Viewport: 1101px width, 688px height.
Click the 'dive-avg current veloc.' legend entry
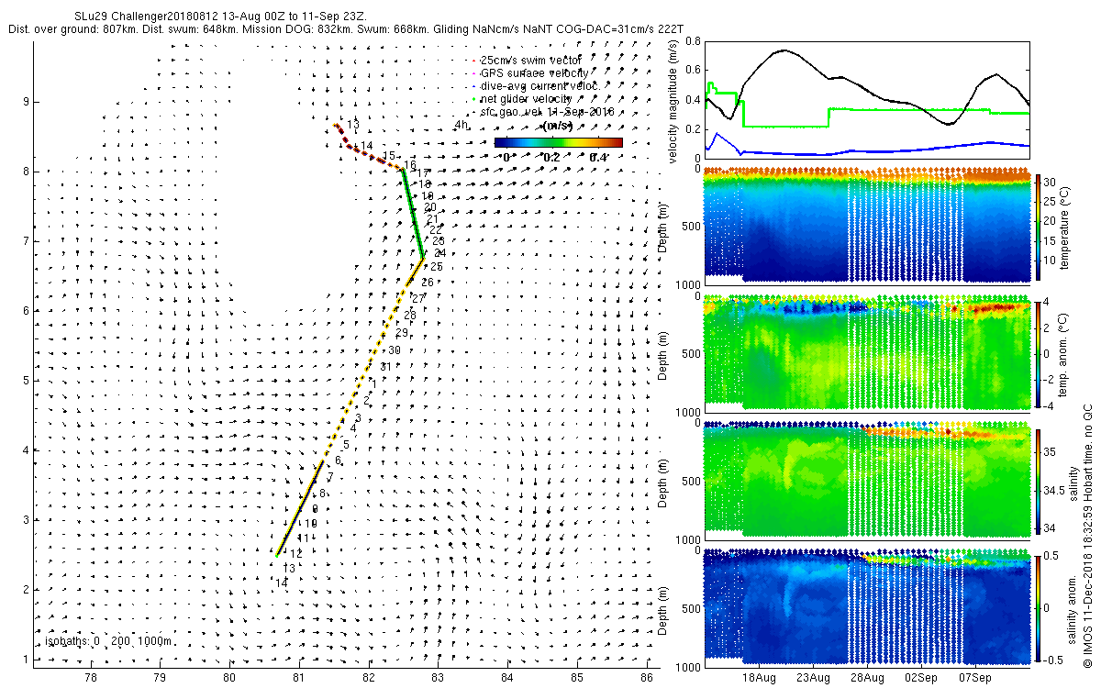coord(536,85)
